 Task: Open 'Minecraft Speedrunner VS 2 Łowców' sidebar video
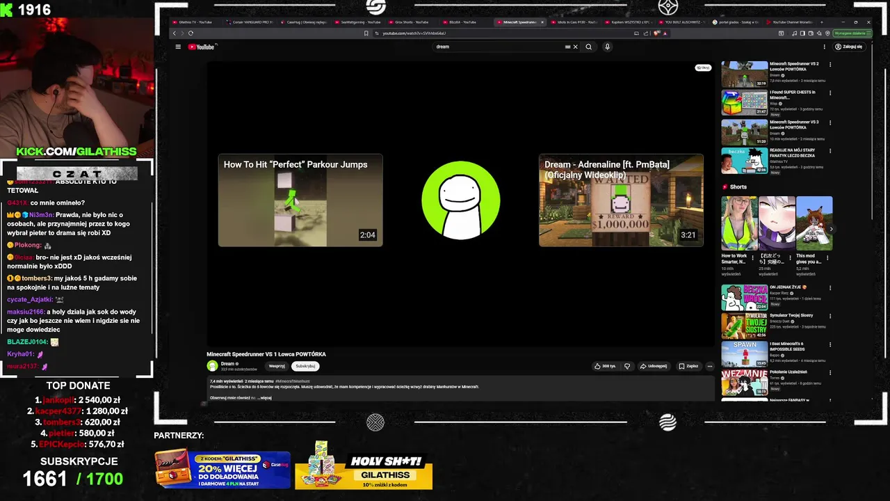coord(744,74)
